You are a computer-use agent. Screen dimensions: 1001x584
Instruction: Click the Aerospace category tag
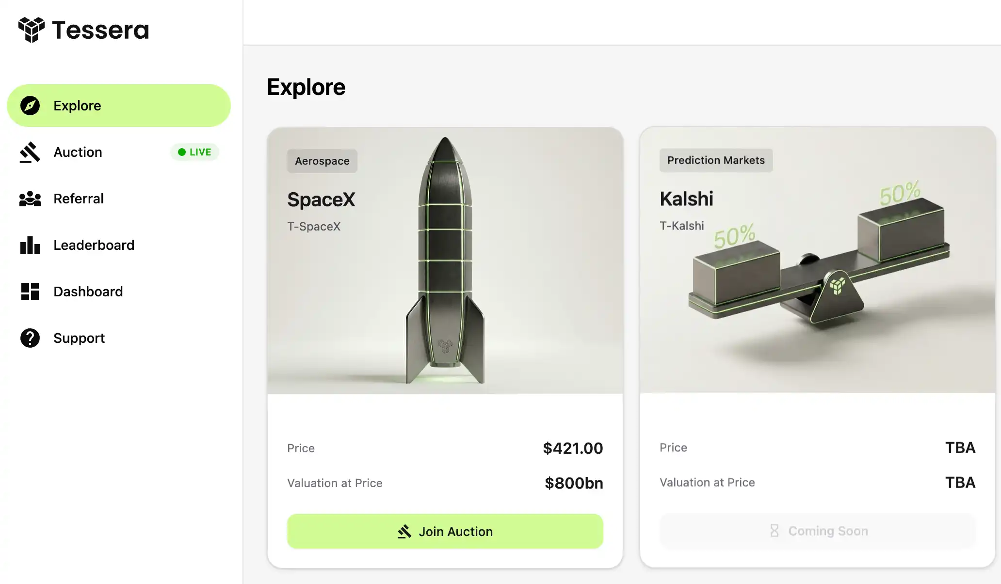(x=322, y=161)
